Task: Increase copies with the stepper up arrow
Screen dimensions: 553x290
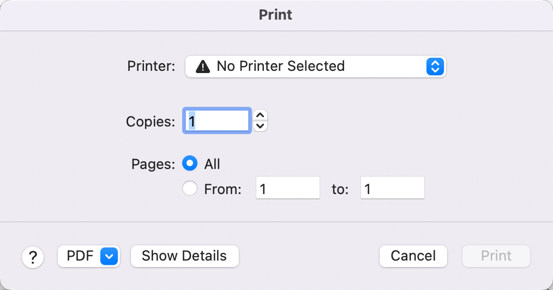Action: 260,115
